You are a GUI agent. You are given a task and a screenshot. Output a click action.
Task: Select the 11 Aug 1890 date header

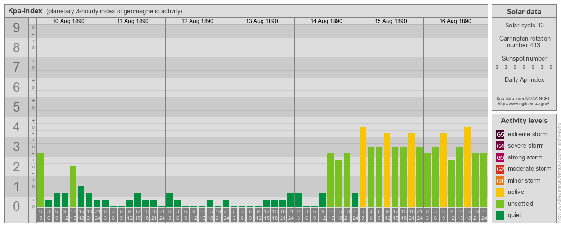[133, 21]
